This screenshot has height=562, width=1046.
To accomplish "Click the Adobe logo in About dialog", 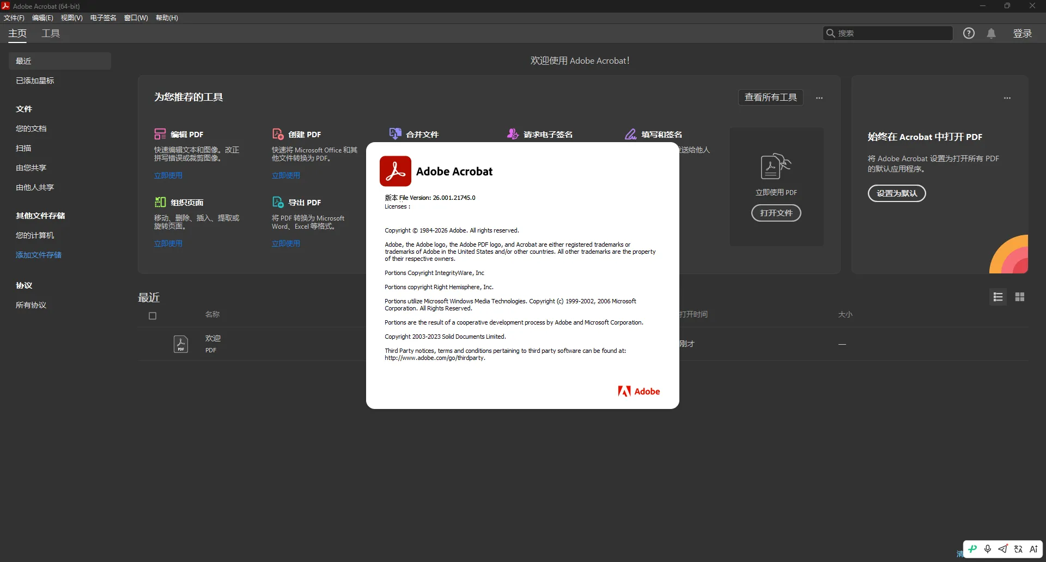I will pyautogui.click(x=639, y=391).
